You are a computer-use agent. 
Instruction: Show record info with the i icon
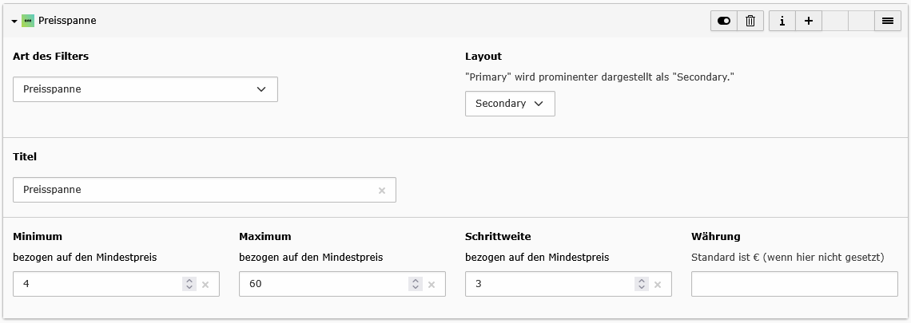(782, 22)
